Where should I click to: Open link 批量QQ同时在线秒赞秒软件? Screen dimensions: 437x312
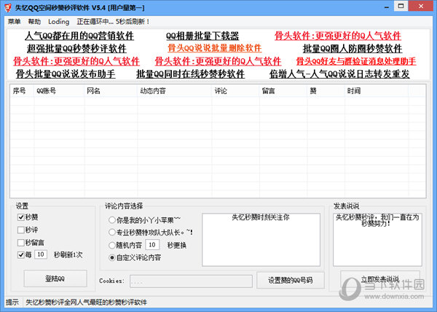coord(190,74)
